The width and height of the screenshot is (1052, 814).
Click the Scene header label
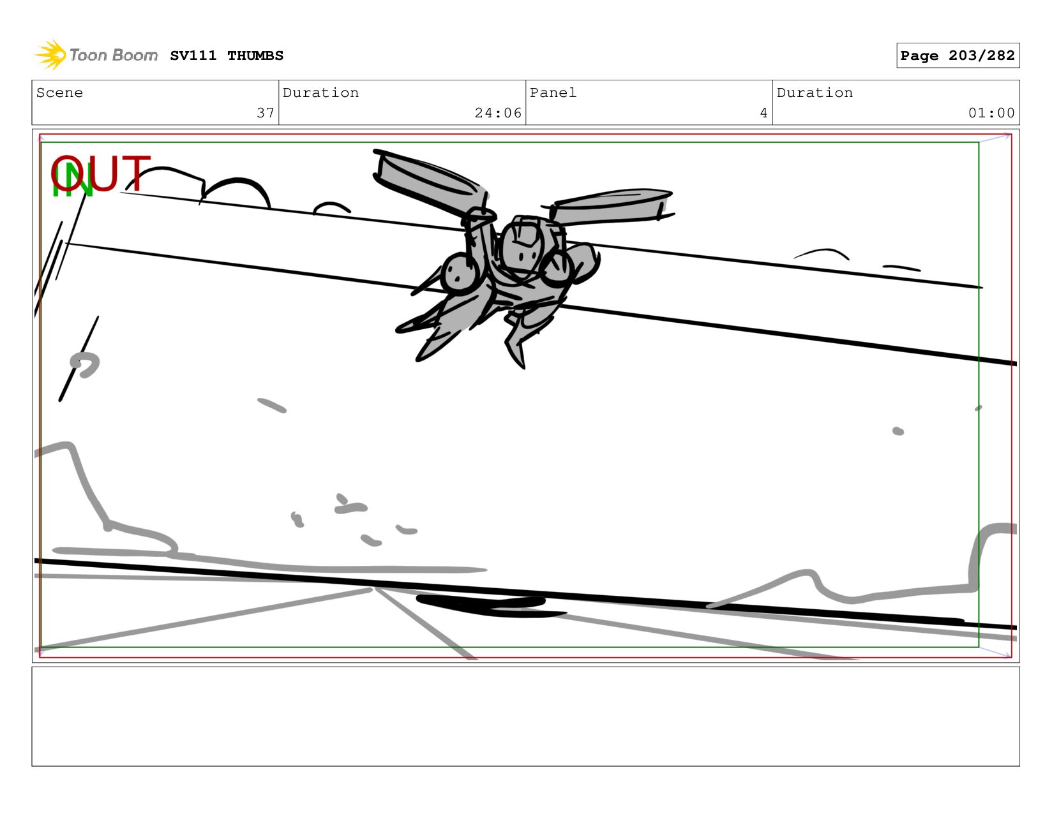pos(59,93)
